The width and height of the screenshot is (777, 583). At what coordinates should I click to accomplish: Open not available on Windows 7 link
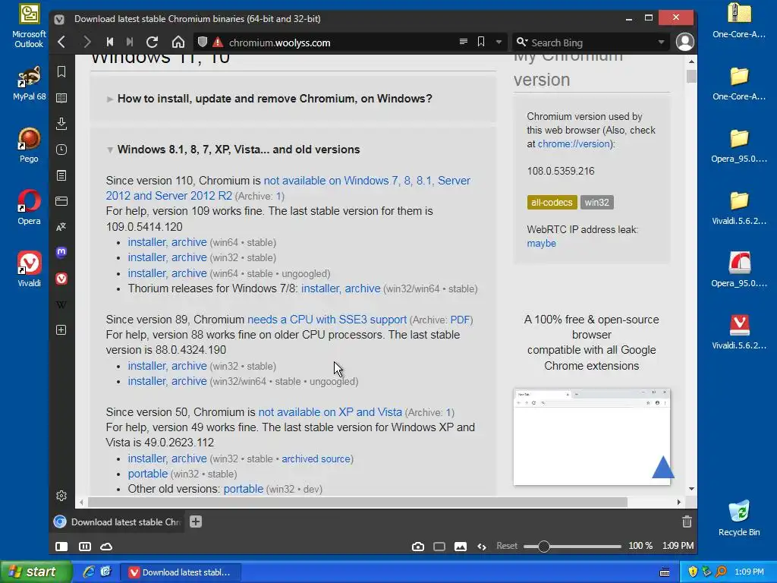click(x=288, y=188)
